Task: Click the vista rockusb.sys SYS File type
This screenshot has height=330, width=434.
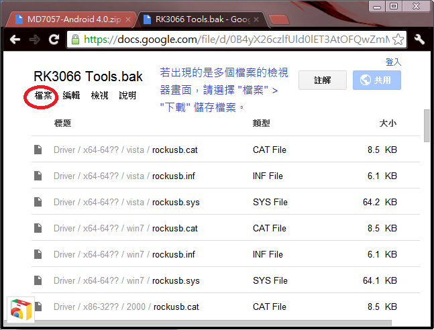Action: click(270, 202)
